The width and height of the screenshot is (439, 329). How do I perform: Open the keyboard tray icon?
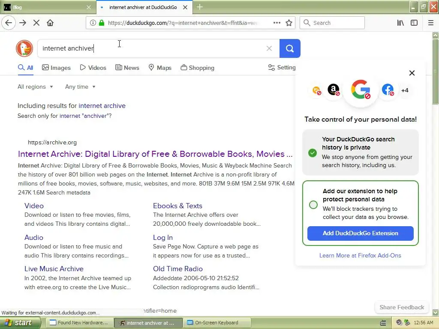coord(383,323)
